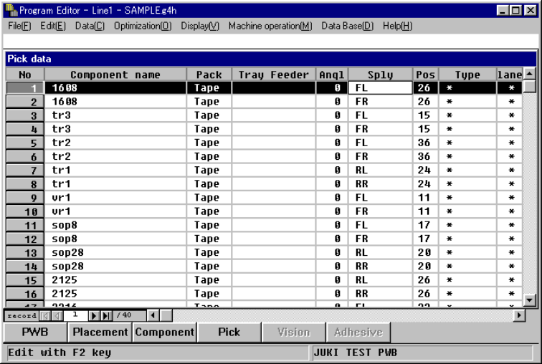Click the Program Editor title bar icon
Image resolution: width=542 pixels, height=364 pixels.
(11, 10)
